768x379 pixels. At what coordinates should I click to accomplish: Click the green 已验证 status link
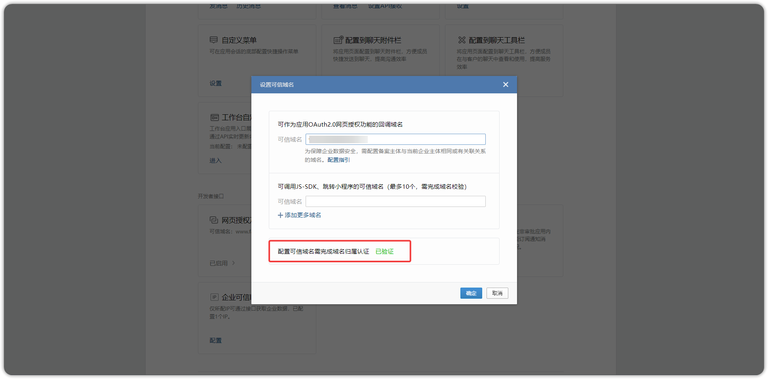384,252
